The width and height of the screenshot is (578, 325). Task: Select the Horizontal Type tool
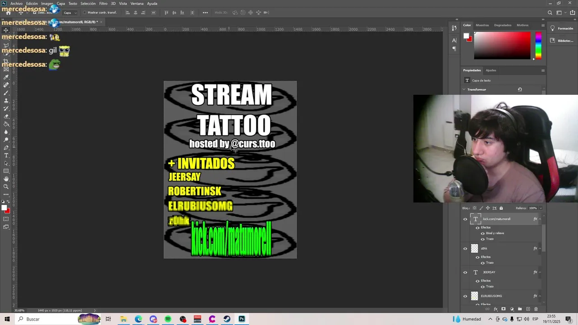click(x=6, y=155)
